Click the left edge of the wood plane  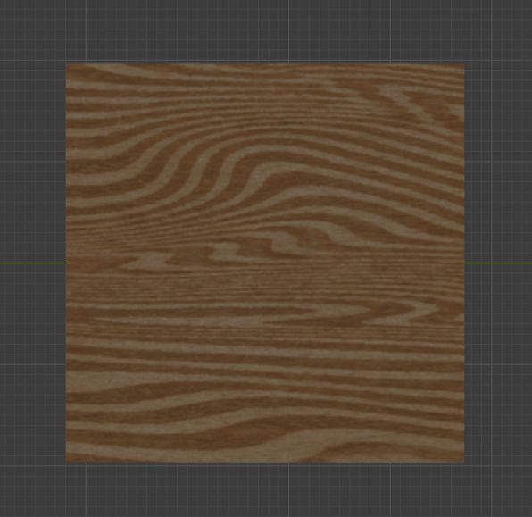click(x=66, y=263)
